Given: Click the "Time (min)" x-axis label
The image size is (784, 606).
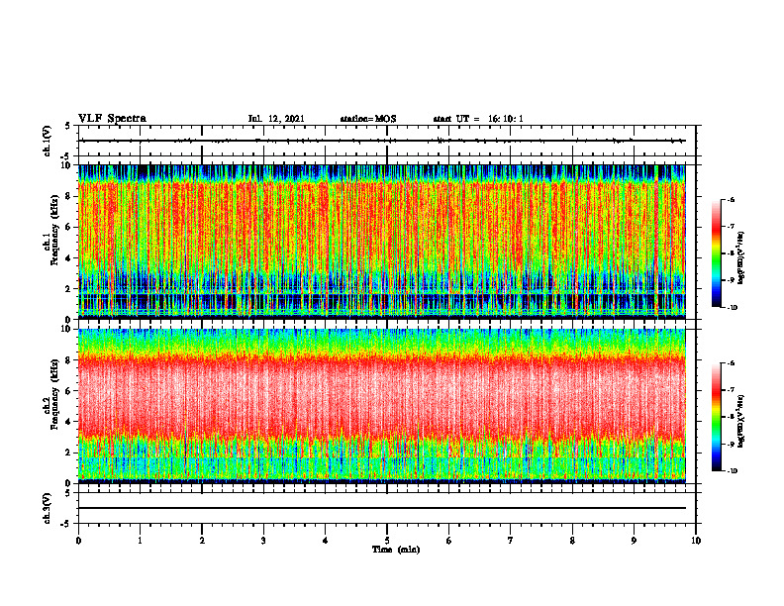Looking at the screenshot, I should (396, 550).
